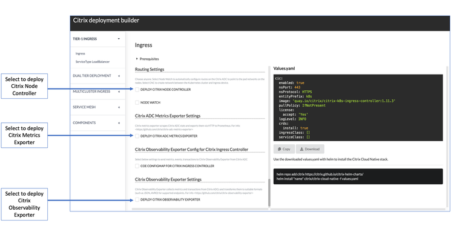The height and width of the screenshot is (229, 454).
Task: Open the Ingress sidebar item
Action: coord(80,54)
